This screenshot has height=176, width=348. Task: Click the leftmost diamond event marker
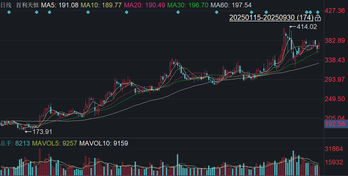click(x=9, y=12)
